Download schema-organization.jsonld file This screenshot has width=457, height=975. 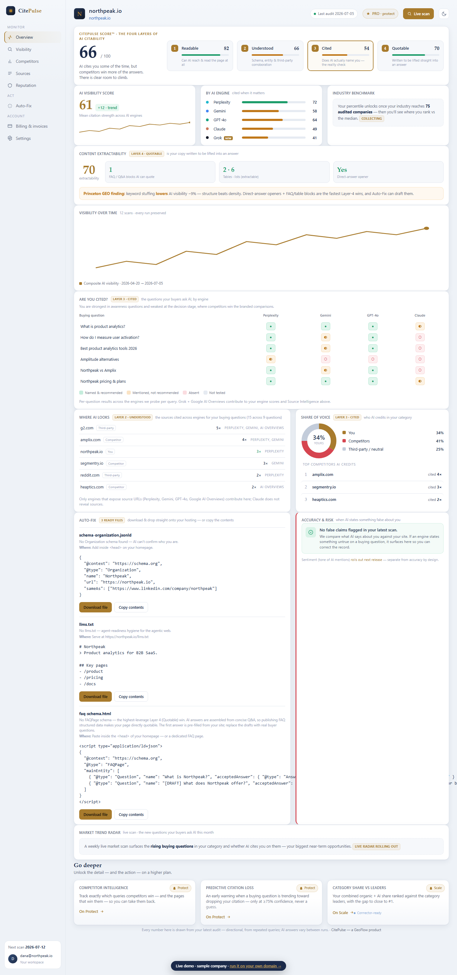point(95,607)
